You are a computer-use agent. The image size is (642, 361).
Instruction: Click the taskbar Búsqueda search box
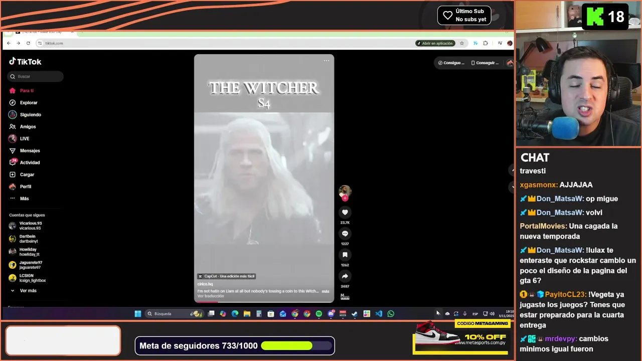(174, 314)
